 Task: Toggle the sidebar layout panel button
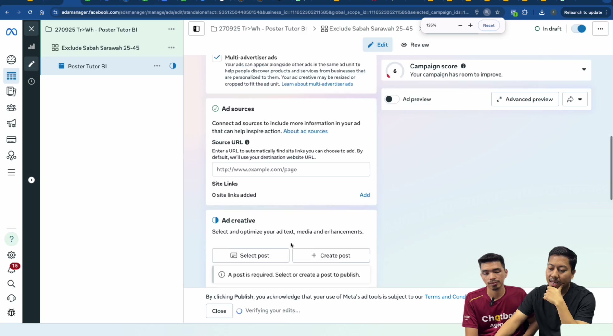[197, 29]
